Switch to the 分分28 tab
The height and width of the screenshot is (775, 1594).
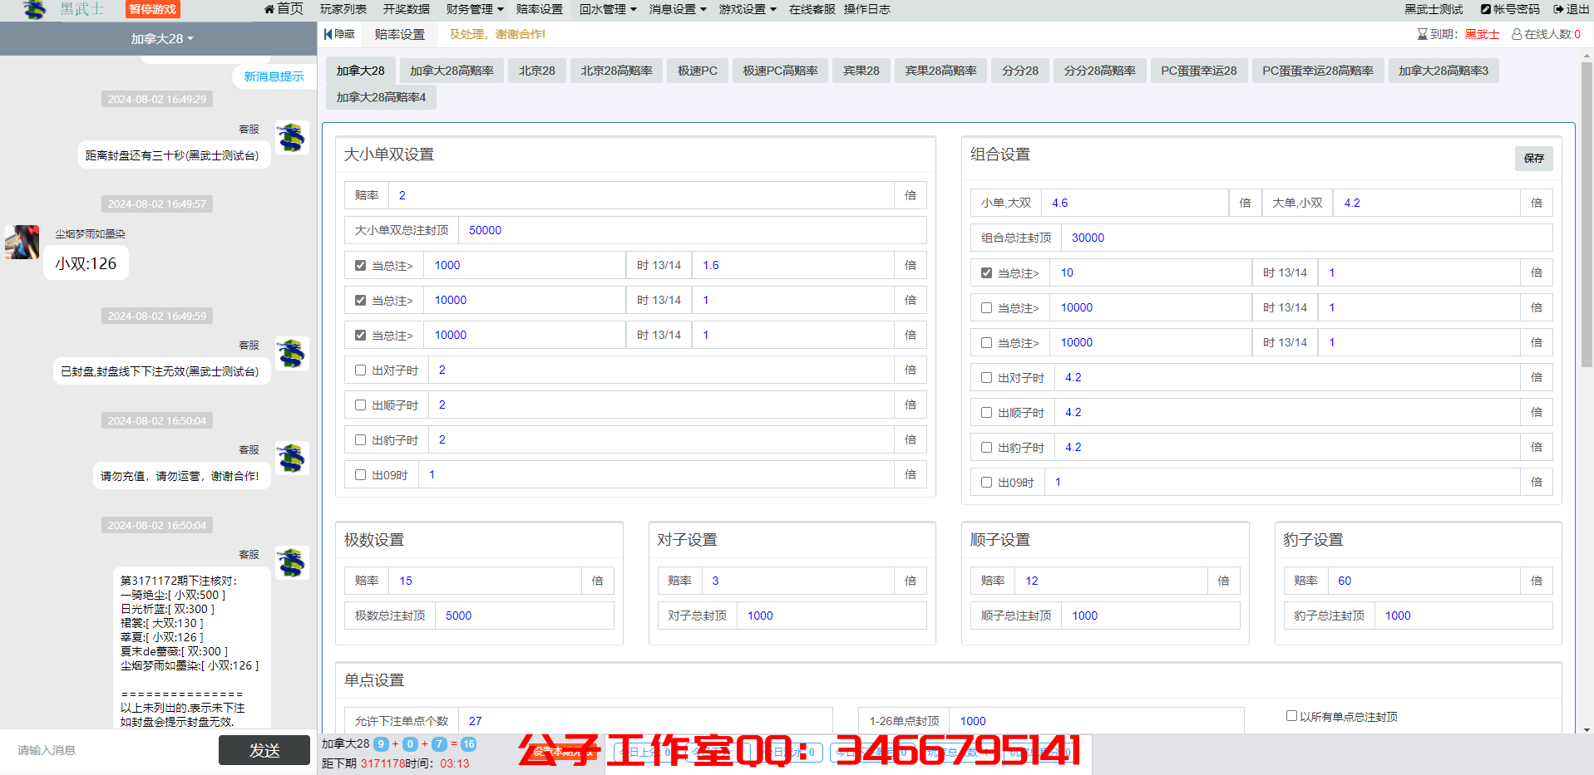(1020, 71)
